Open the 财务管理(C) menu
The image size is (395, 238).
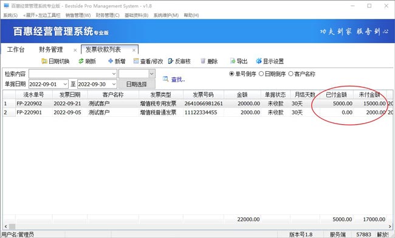point(108,15)
